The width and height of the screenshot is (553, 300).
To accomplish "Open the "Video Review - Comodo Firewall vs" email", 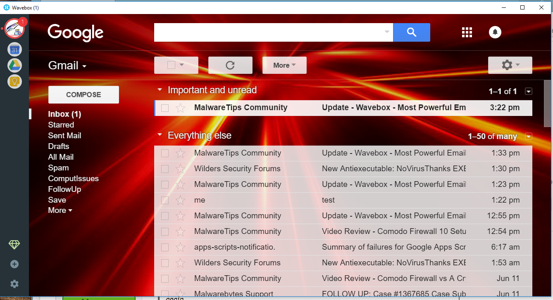I will (343, 279).
